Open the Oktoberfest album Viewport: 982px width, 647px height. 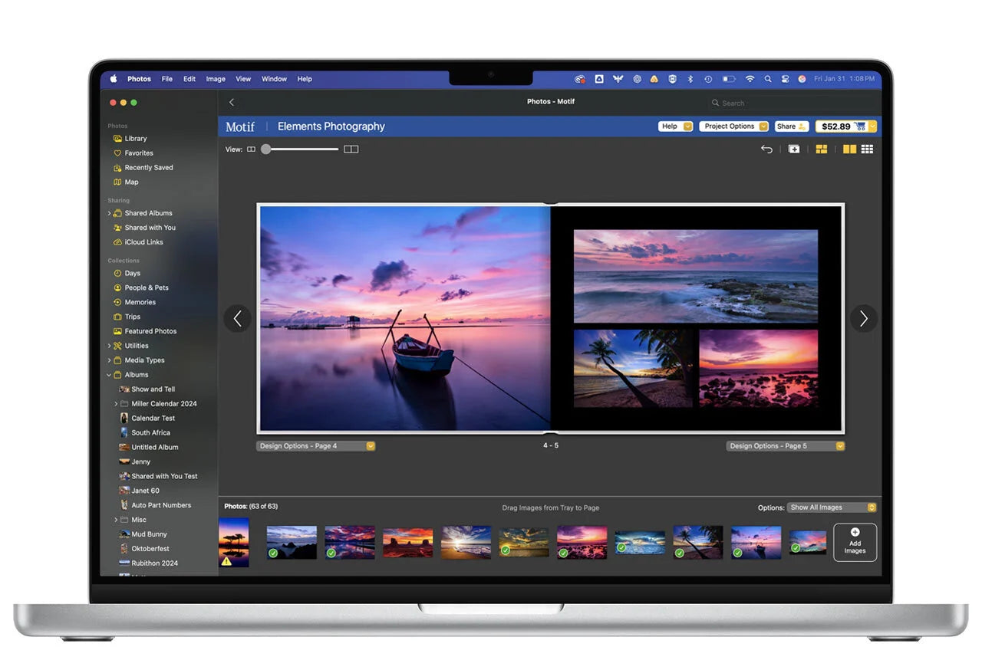(x=144, y=549)
